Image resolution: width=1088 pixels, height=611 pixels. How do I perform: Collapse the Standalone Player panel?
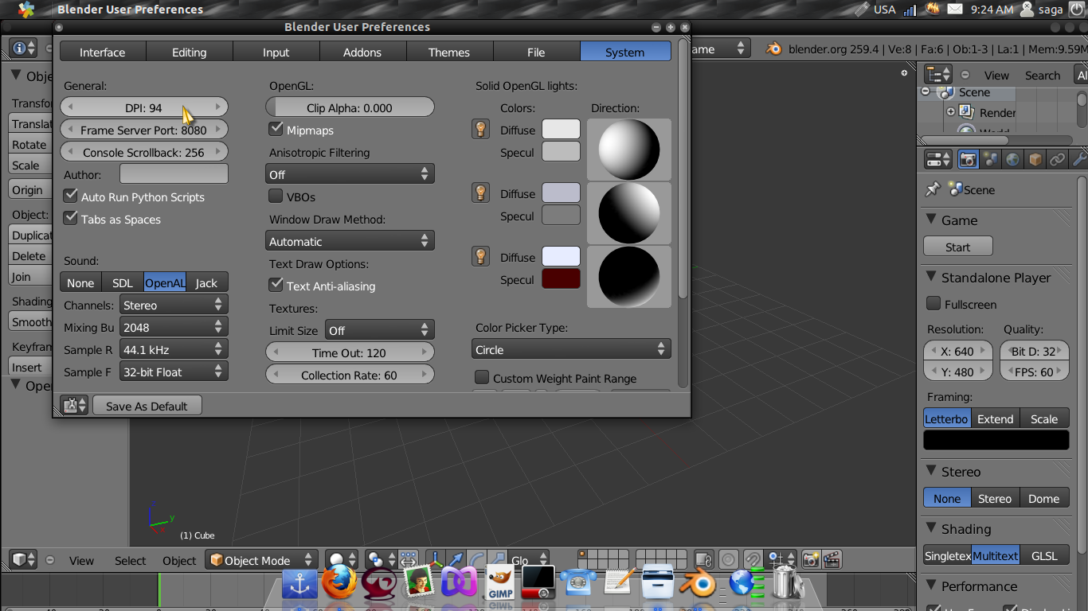pyautogui.click(x=931, y=276)
